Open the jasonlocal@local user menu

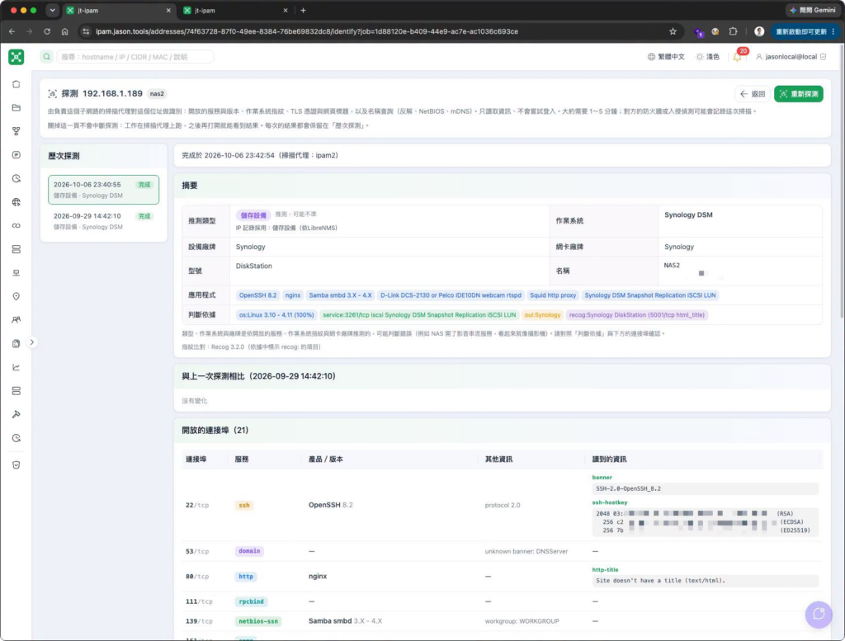click(791, 57)
